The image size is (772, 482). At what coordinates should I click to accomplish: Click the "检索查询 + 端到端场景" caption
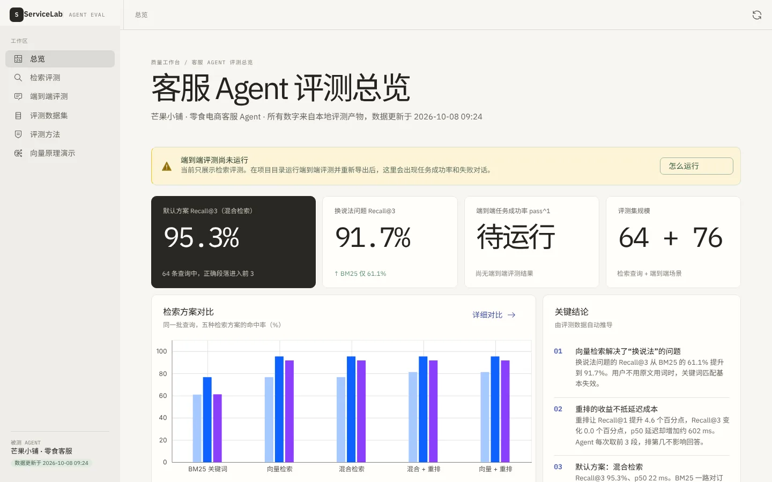[649, 274]
